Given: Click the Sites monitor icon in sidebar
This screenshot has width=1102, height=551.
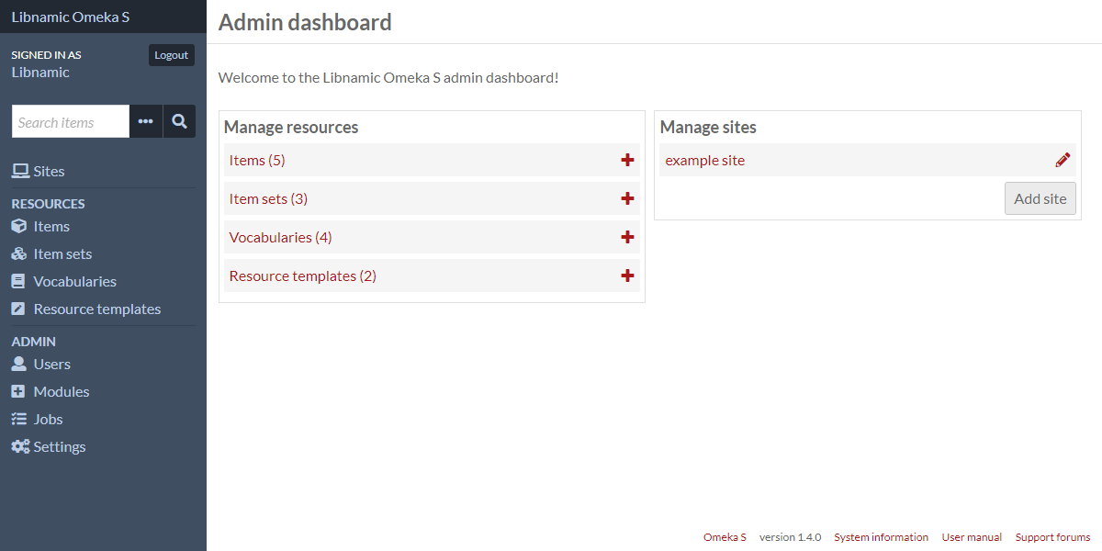Looking at the screenshot, I should (19, 171).
